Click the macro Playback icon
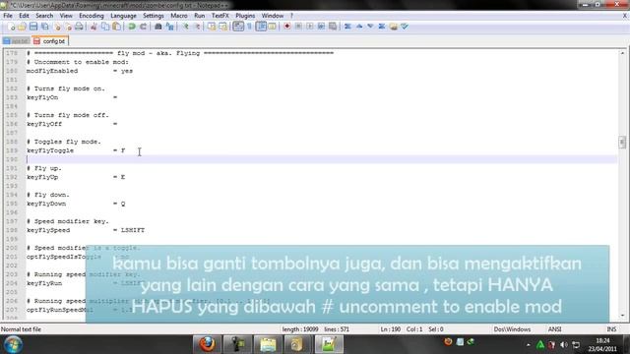Viewport: 630px width, 354px height. [310, 27]
